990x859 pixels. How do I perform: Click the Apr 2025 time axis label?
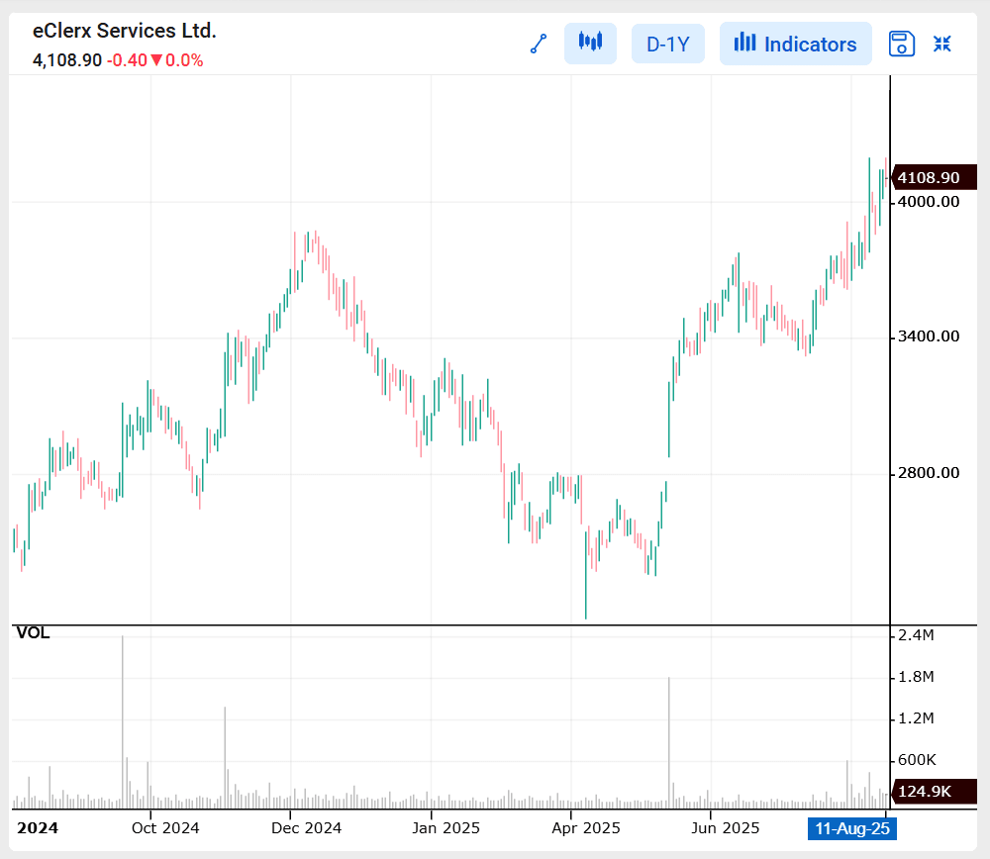(586, 828)
